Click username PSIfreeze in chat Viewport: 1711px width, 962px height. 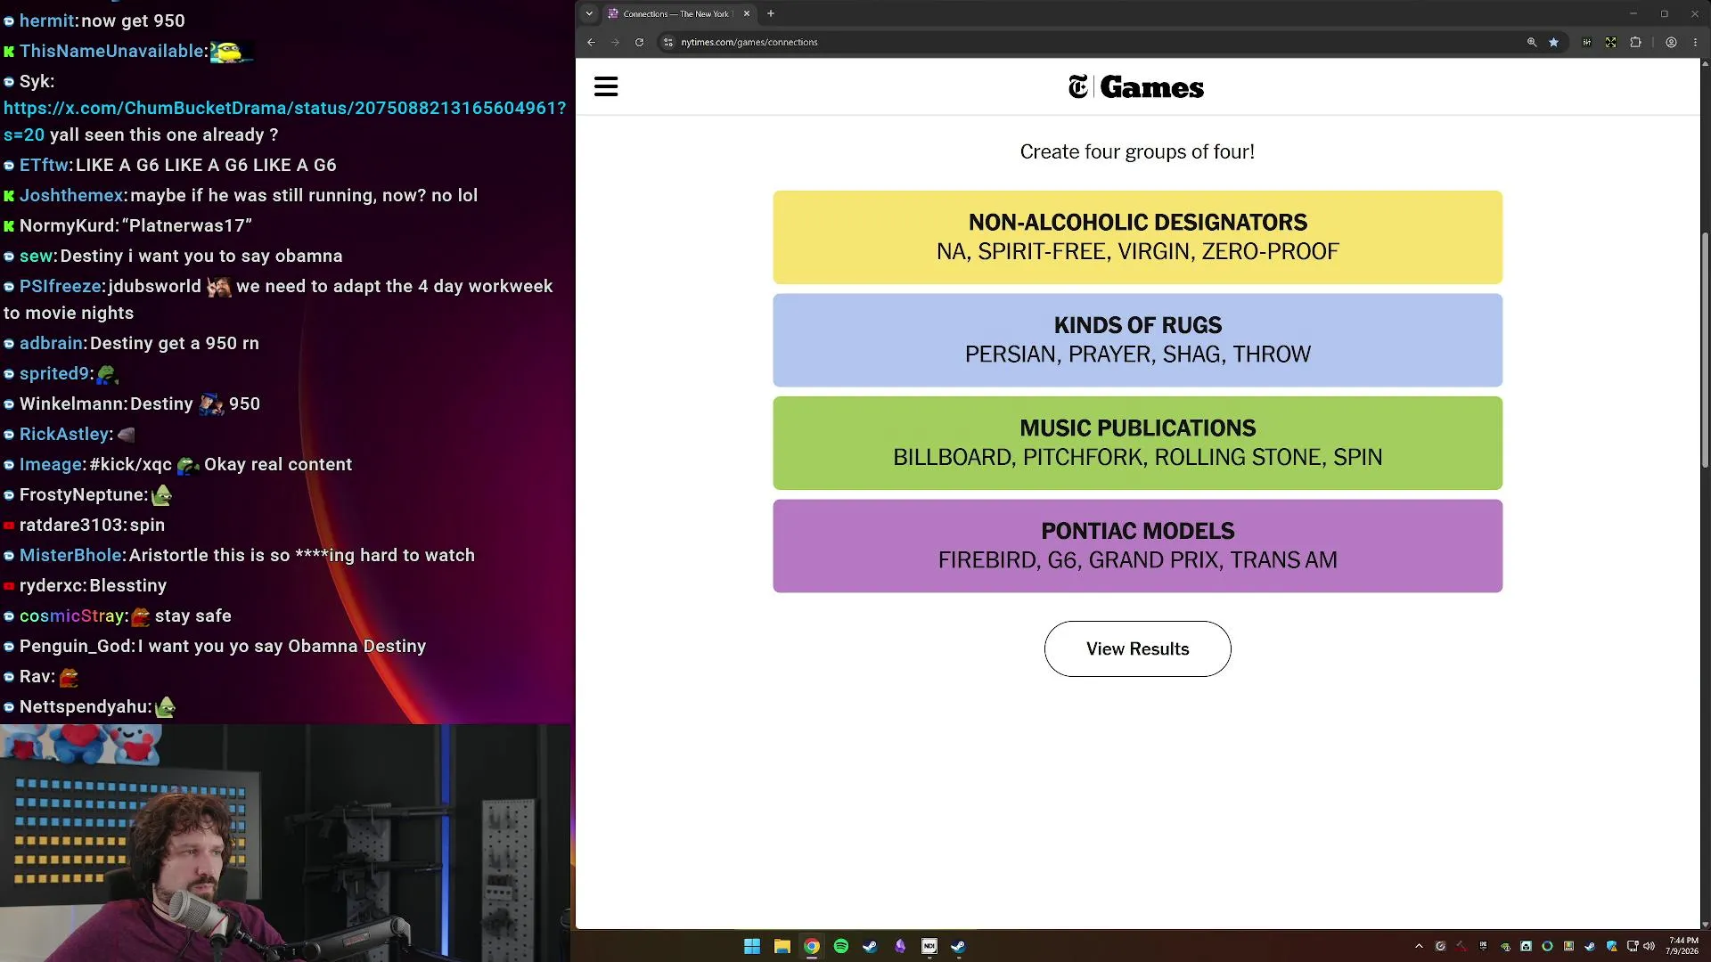[x=61, y=286]
